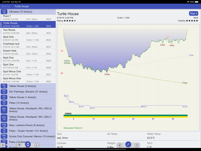The width and height of the screenshot is (201, 151).
Task: Tap the blue download from dive computer button
Action: [x=28, y=145]
